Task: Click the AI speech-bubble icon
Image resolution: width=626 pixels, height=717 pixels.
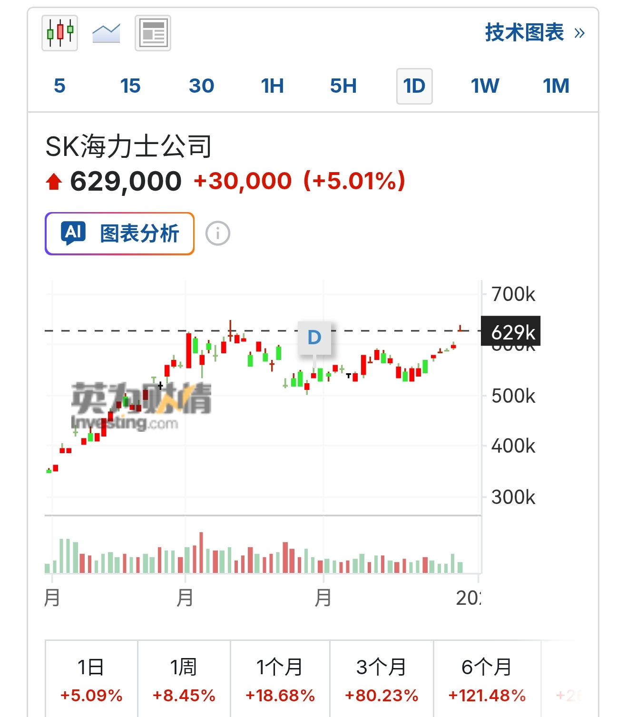Action: [73, 233]
